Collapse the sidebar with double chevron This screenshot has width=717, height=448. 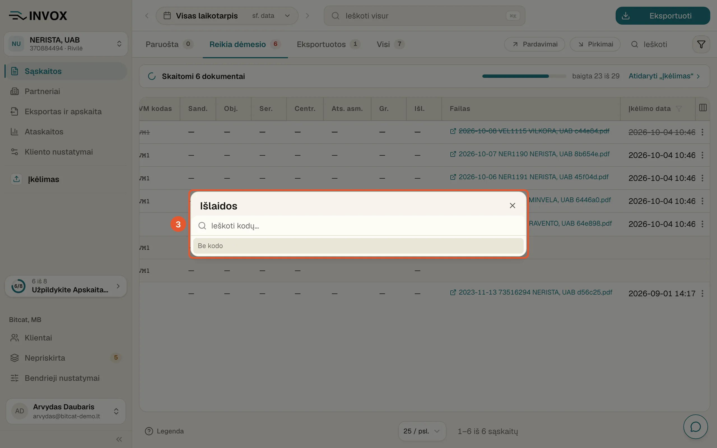pos(119,439)
